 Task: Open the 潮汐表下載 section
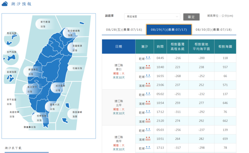point(13,148)
